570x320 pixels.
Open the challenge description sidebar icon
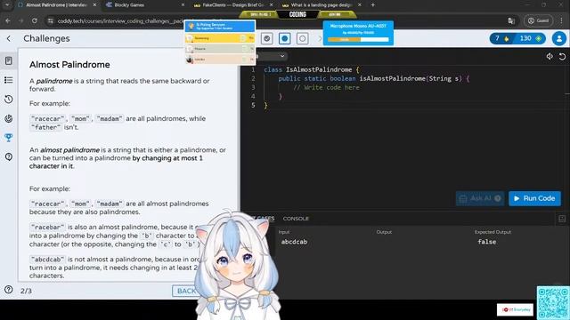point(9,60)
